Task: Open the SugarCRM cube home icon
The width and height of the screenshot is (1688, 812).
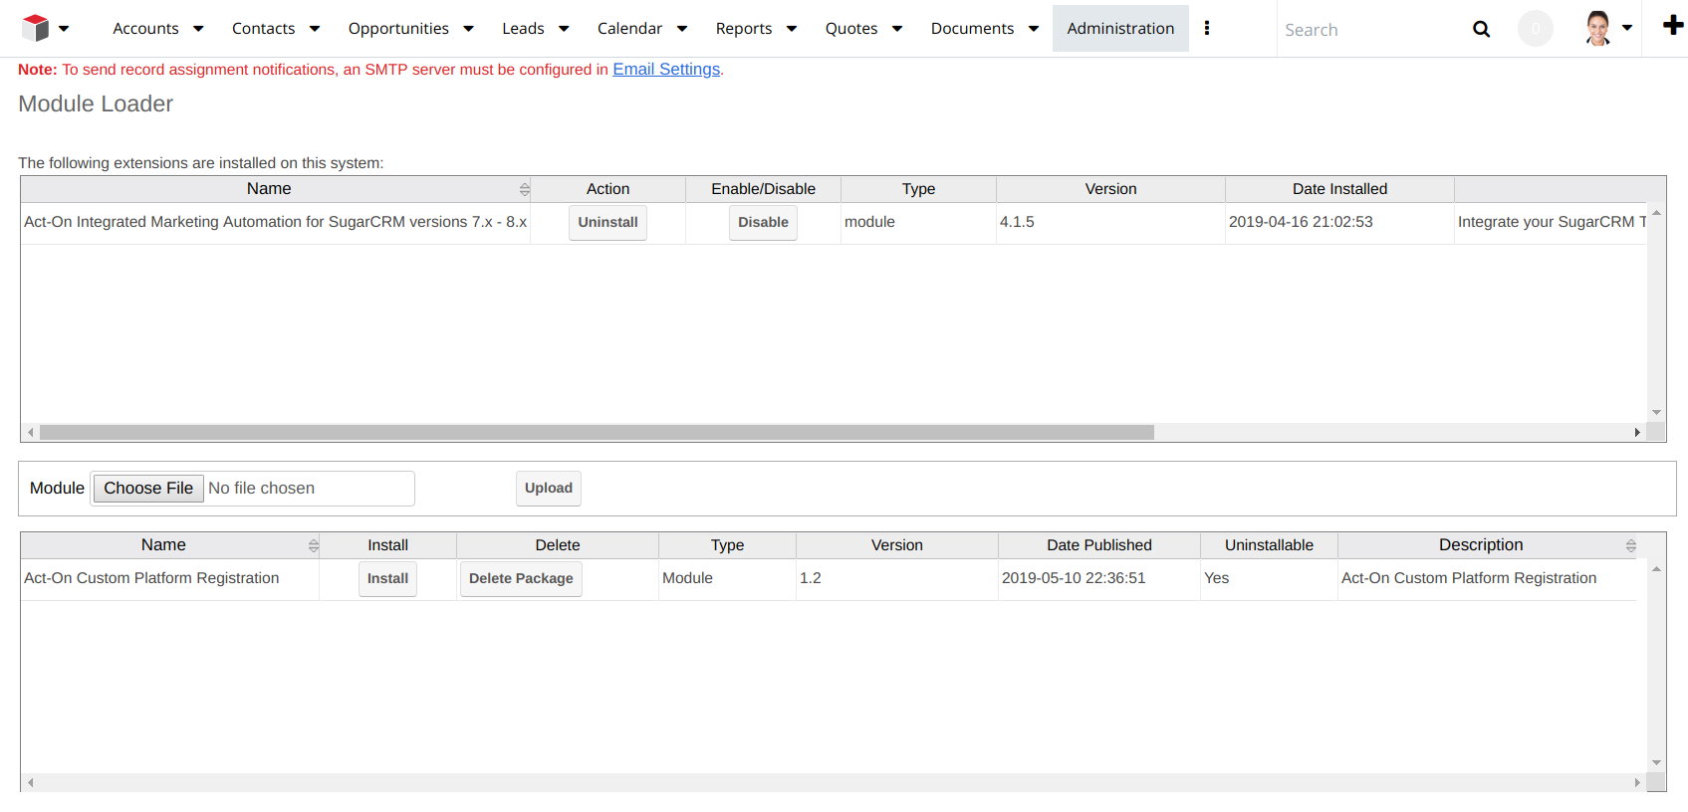Action: pyautogui.click(x=35, y=28)
